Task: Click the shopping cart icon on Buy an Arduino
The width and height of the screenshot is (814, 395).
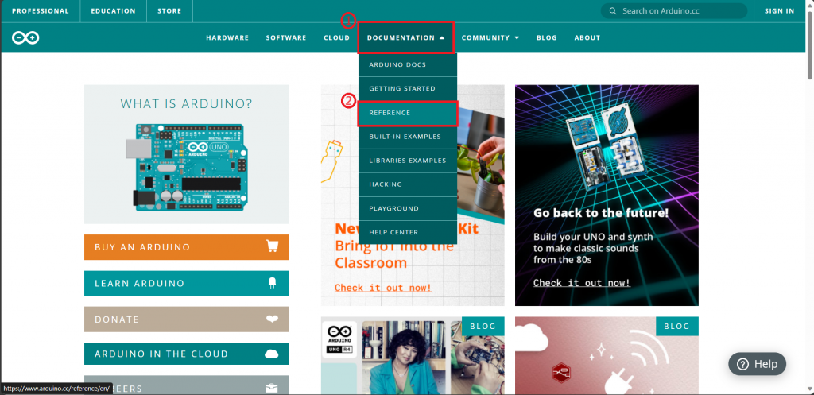Action: click(x=272, y=246)
